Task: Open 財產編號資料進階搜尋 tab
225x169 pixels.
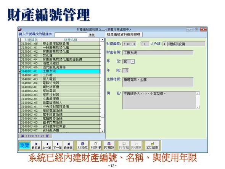Action: pos(124,34)
